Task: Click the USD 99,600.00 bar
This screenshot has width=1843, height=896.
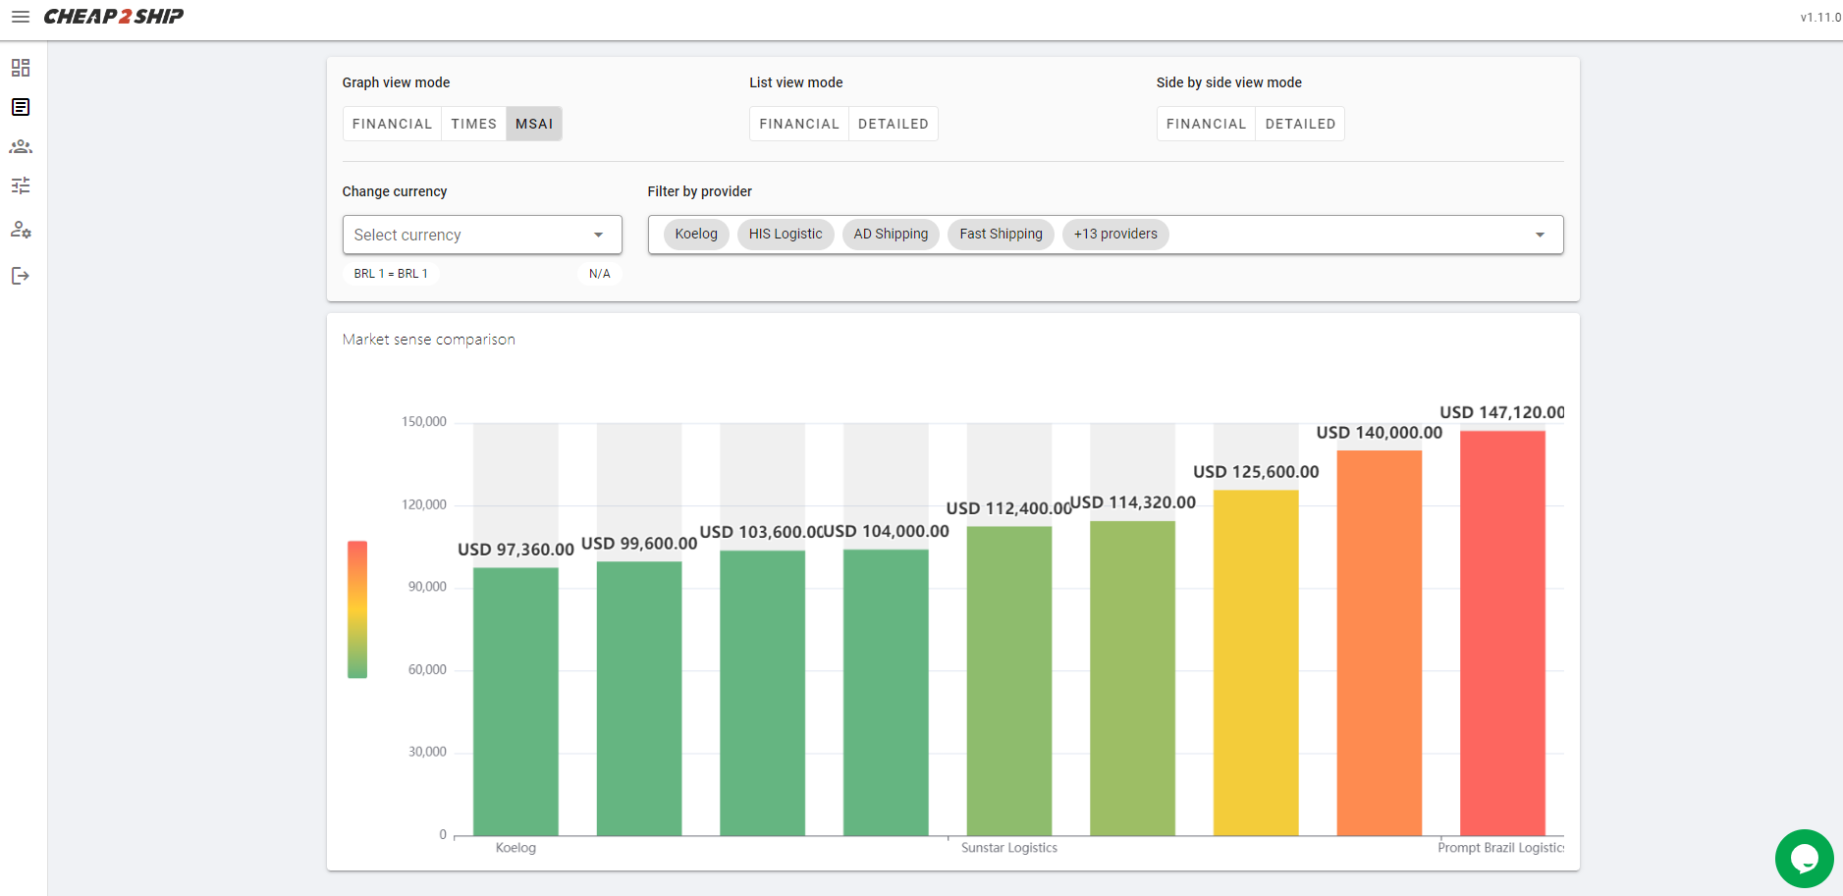Action: [639, 699]
